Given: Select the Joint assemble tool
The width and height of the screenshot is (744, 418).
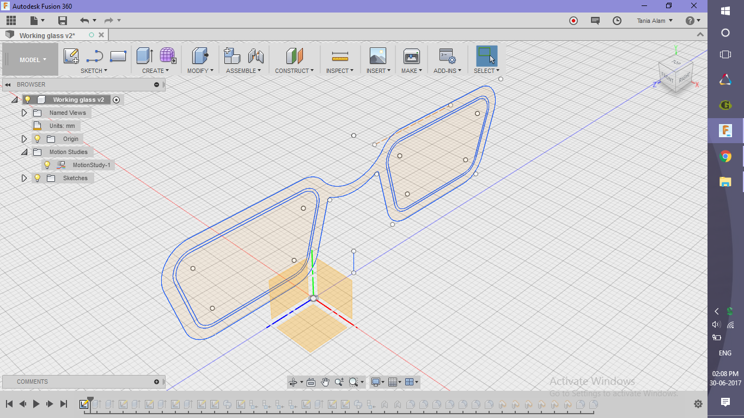Looking at the screenshot, I should pos(256,56).
